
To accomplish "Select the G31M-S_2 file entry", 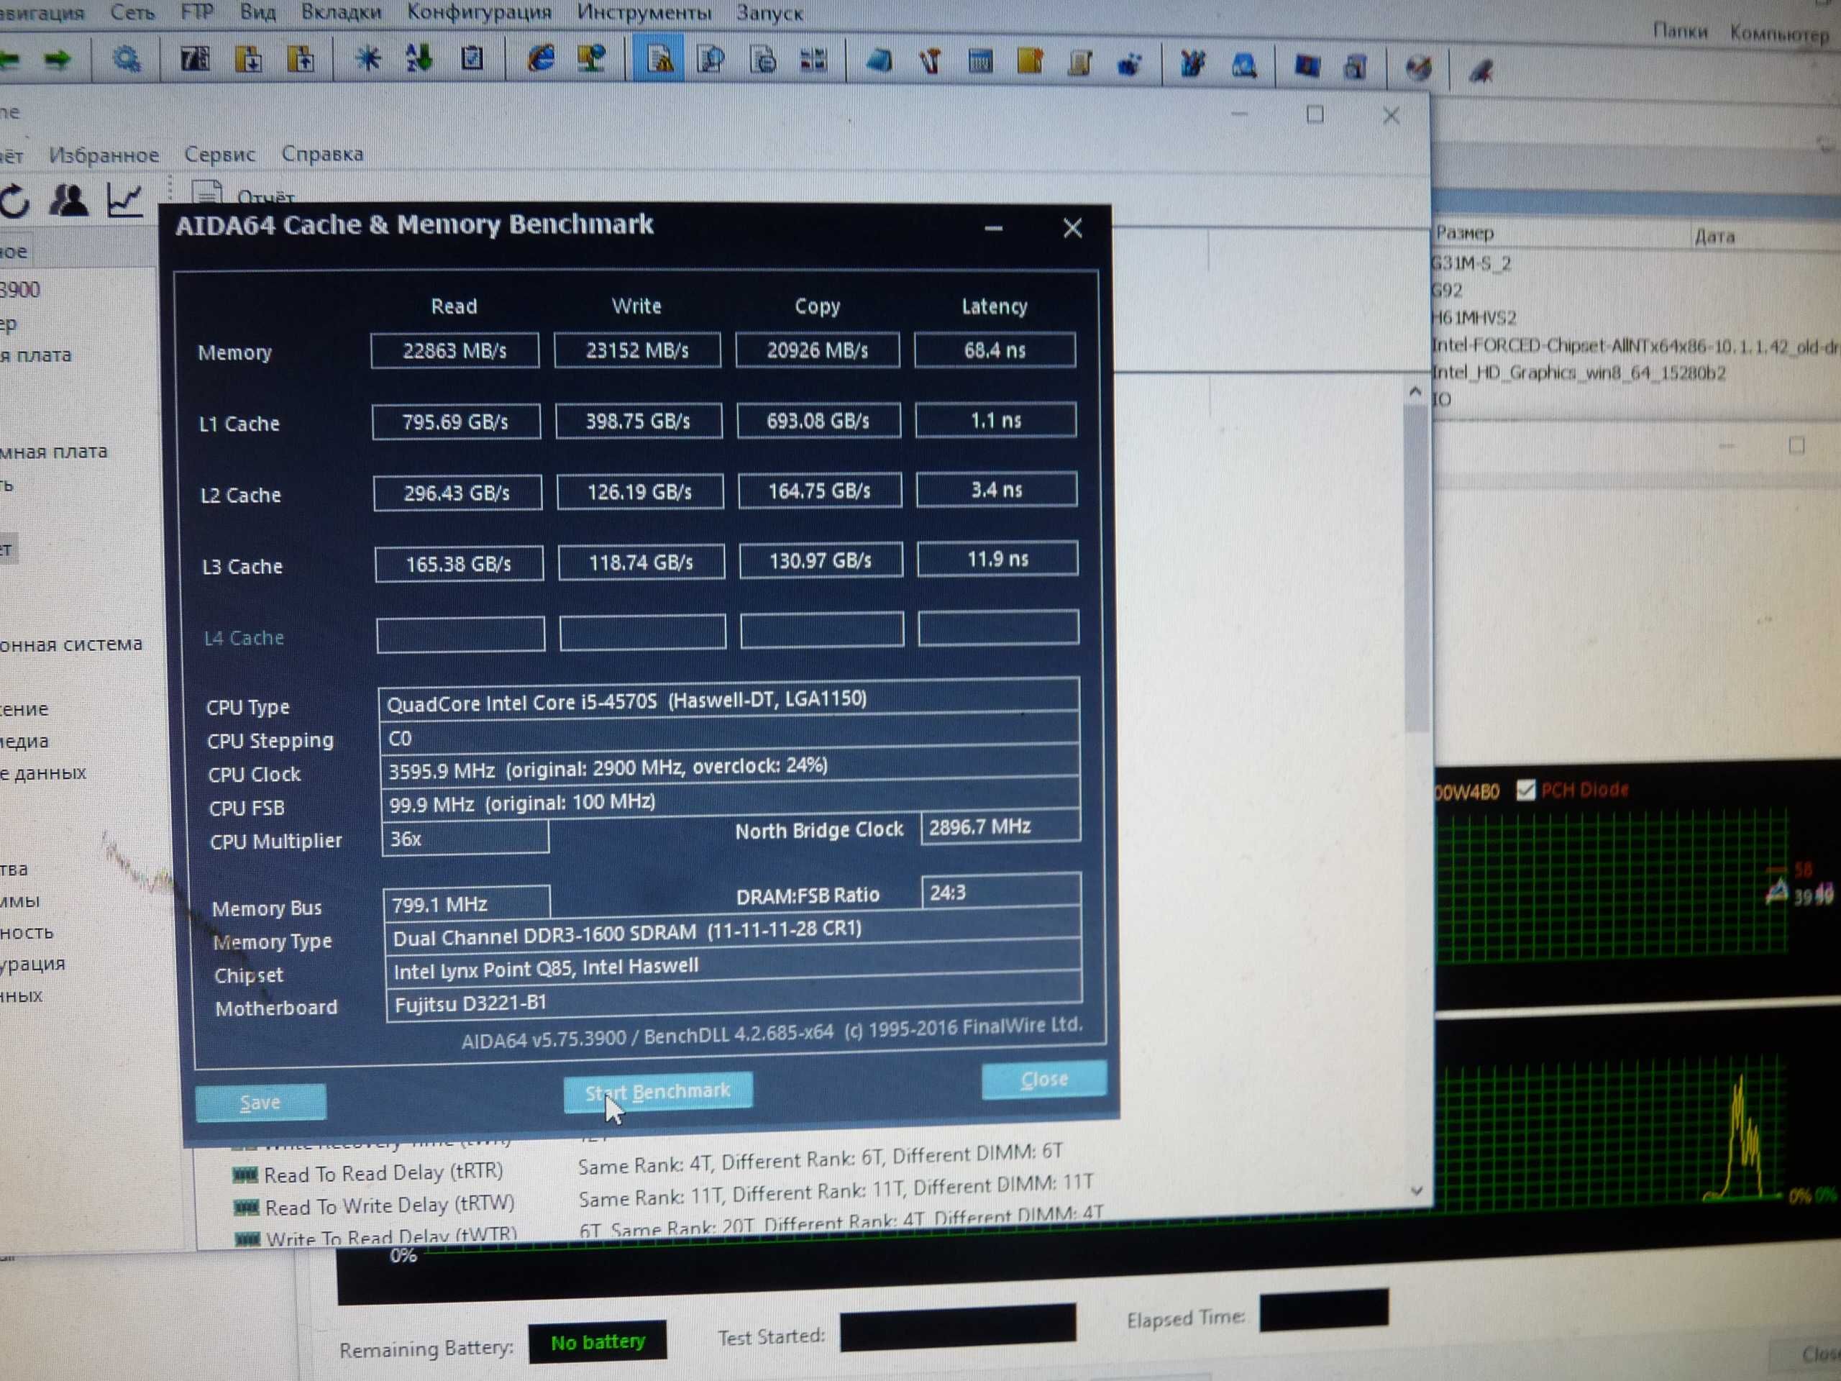I will (1471, 264).
